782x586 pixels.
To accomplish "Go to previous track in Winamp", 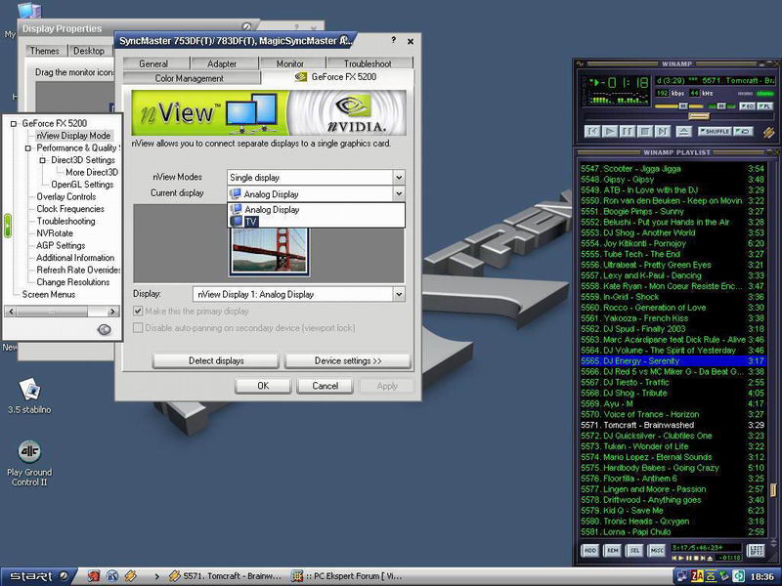I will (592, 131).
